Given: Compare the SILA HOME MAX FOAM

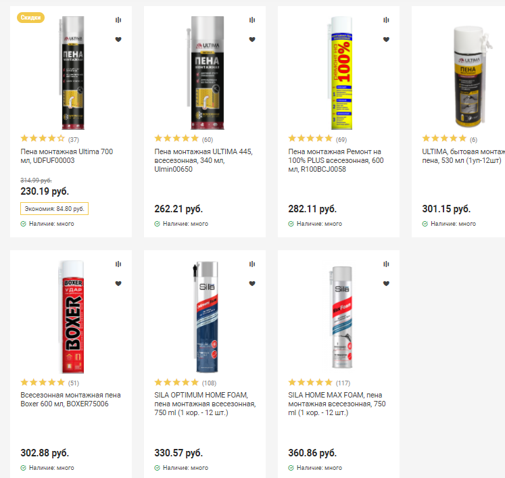Looking at the screenshot, I should pyautogui.click(x=386, y=264).
